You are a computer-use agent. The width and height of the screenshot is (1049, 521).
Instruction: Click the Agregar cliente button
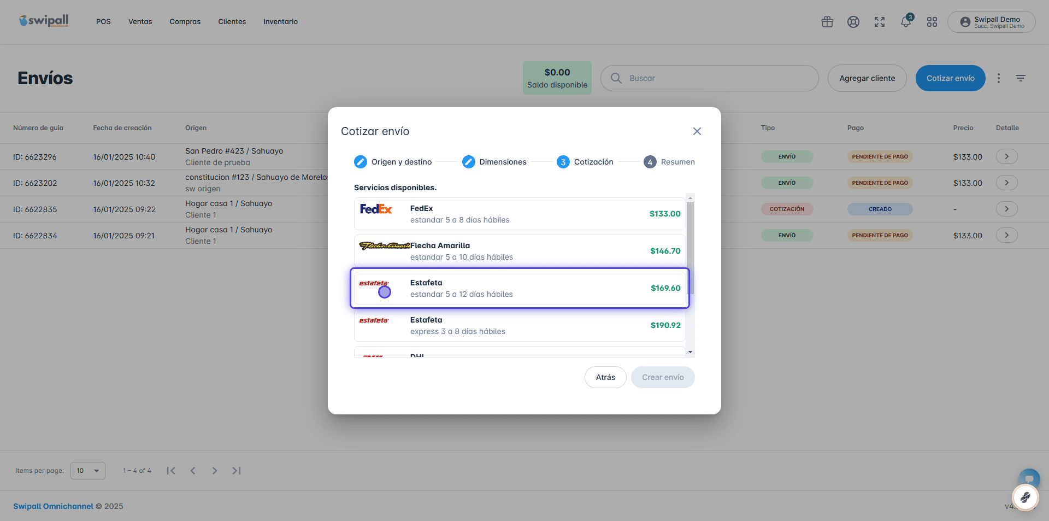[x=867, y=78]
